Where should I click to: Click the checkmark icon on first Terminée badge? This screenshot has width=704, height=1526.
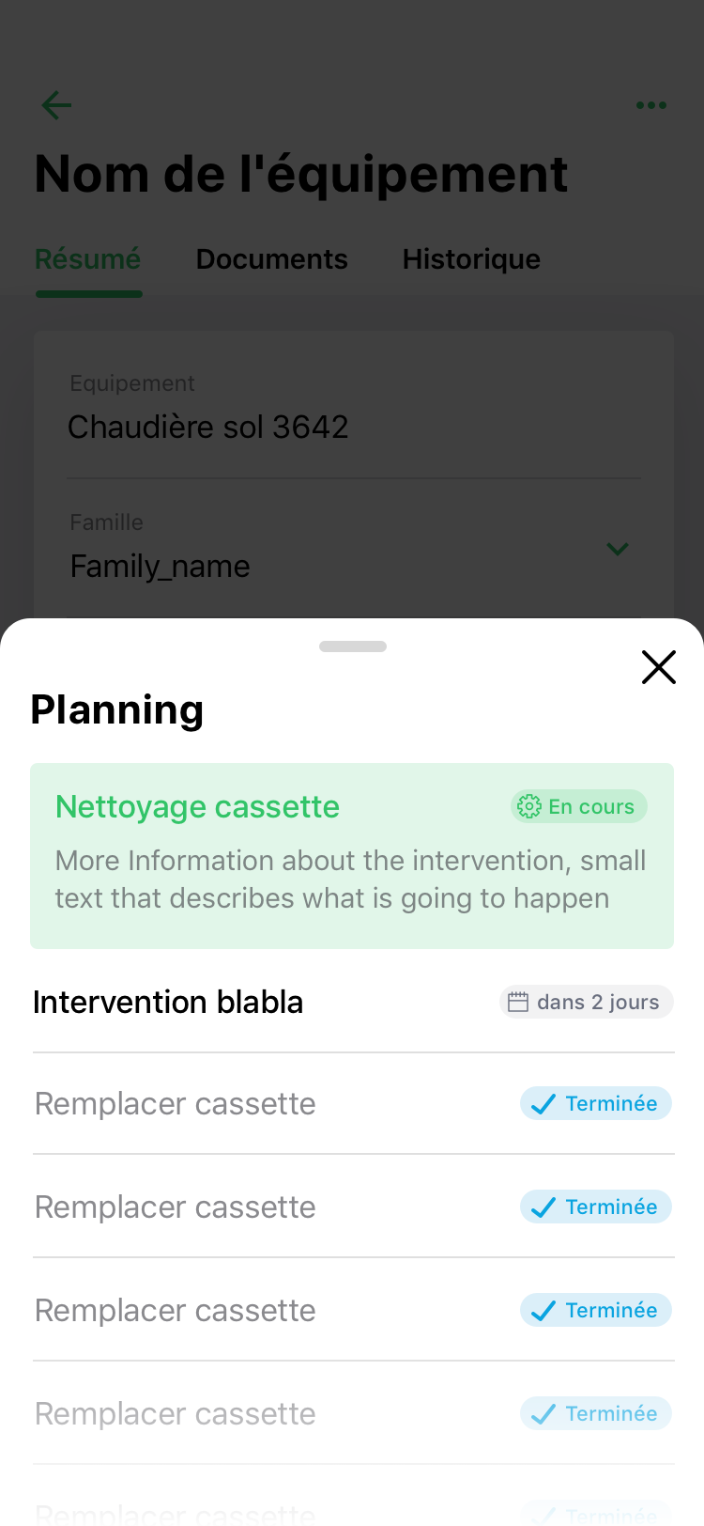click(543, 1104)
